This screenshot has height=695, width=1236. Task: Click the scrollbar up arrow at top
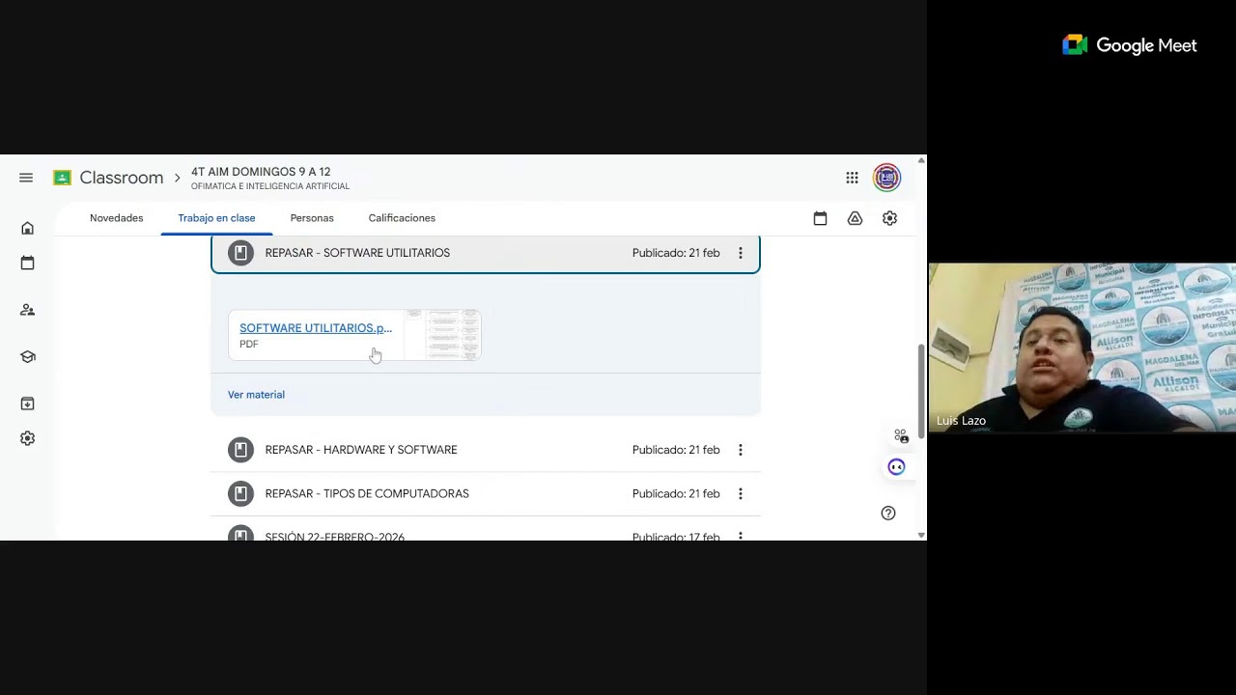coord(920,160)
